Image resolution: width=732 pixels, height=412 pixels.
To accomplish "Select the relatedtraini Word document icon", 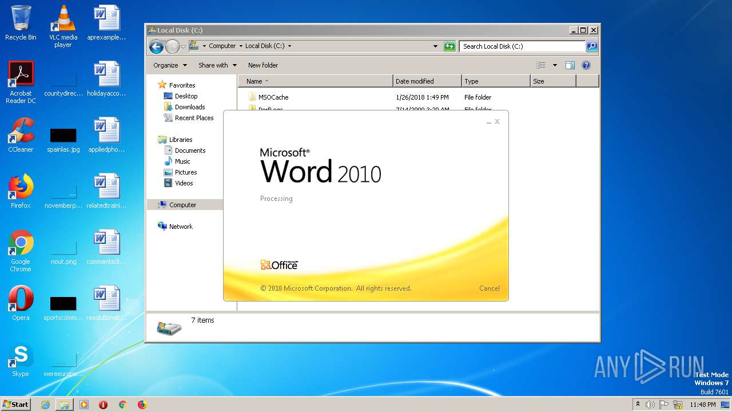I will (106, 191).
